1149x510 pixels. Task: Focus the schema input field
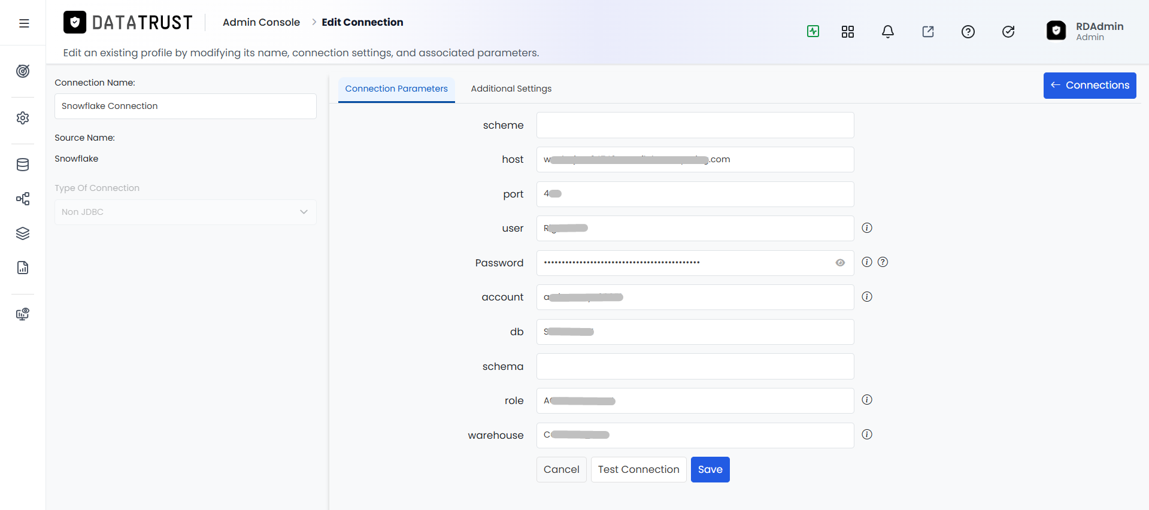tap(695, 366)
